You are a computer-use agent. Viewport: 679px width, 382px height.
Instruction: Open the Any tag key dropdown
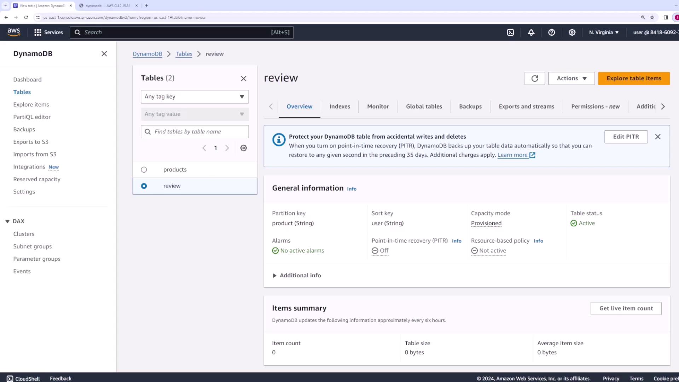click(195, 97)
